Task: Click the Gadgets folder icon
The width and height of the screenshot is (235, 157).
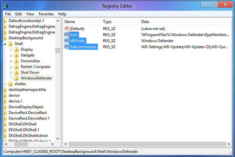Action: (17, 55)
